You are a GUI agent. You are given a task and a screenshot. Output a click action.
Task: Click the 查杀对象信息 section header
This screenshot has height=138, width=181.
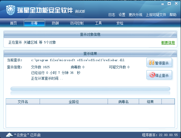[x=90, y=34]
